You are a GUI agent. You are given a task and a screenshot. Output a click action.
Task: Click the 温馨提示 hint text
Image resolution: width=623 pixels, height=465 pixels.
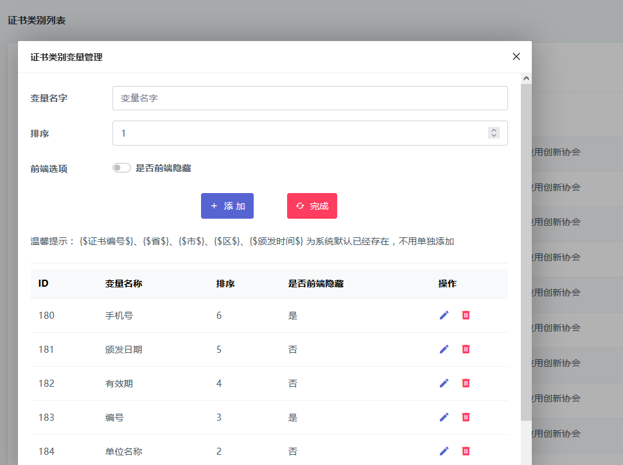(x=242, y=241)
